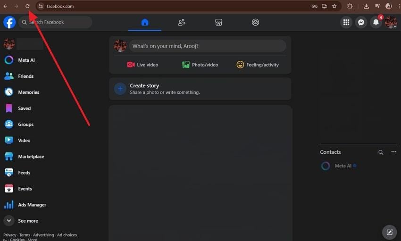The height and width of the screenshot is (241, 401).
Task: Open browser downloads icon
Action: point(366,6)
